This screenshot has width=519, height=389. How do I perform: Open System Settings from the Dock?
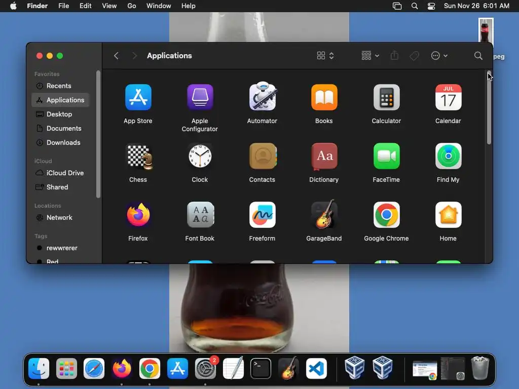205,368
